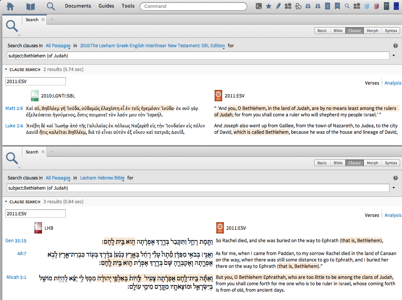Switch lower search to Bible mode
Viewport: 402px width, 300px height.
click(x=338, y=163)
